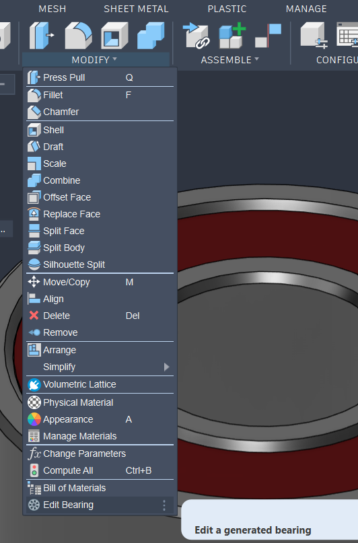
Task: Choose Delete from the Modify menu
Action: tap(100, 316)
